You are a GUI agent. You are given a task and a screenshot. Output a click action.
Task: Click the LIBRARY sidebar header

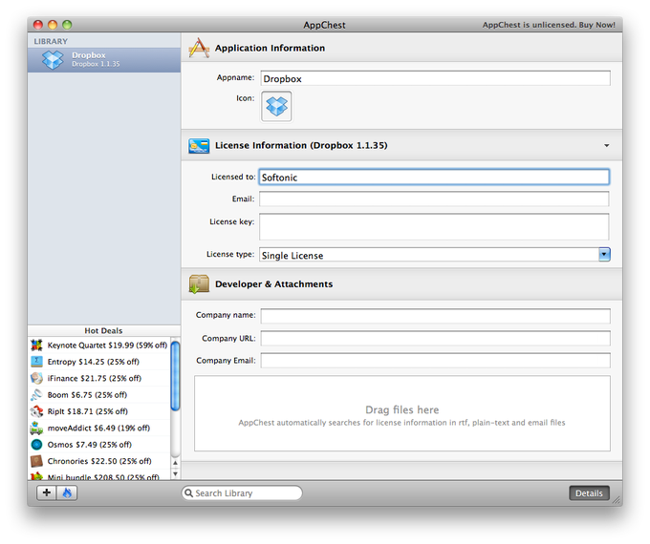(x=51, y=41)
